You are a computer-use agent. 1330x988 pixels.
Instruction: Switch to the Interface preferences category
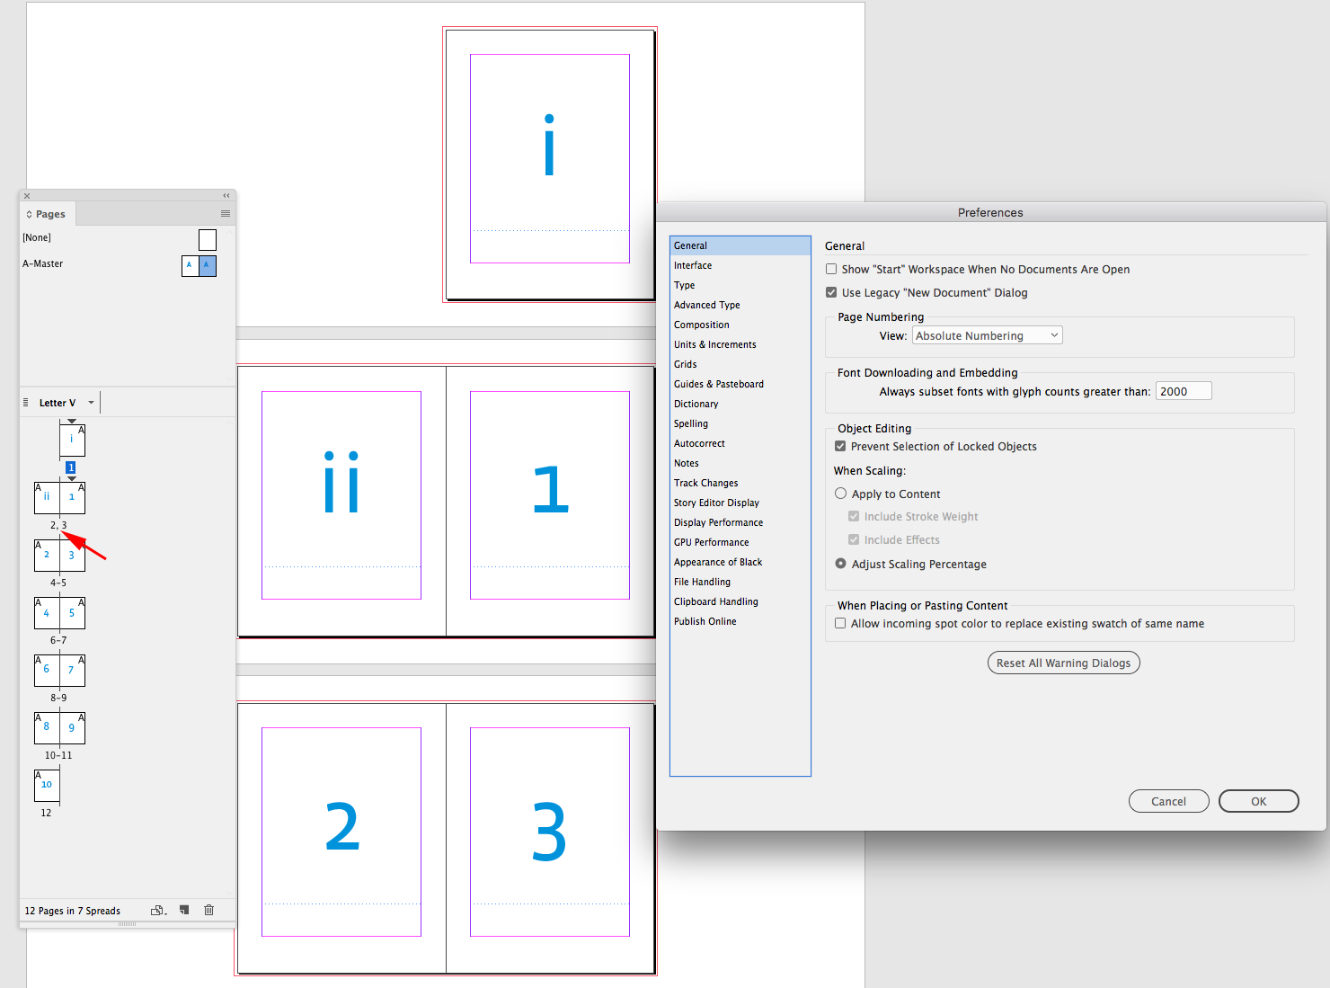pos(693,265)
